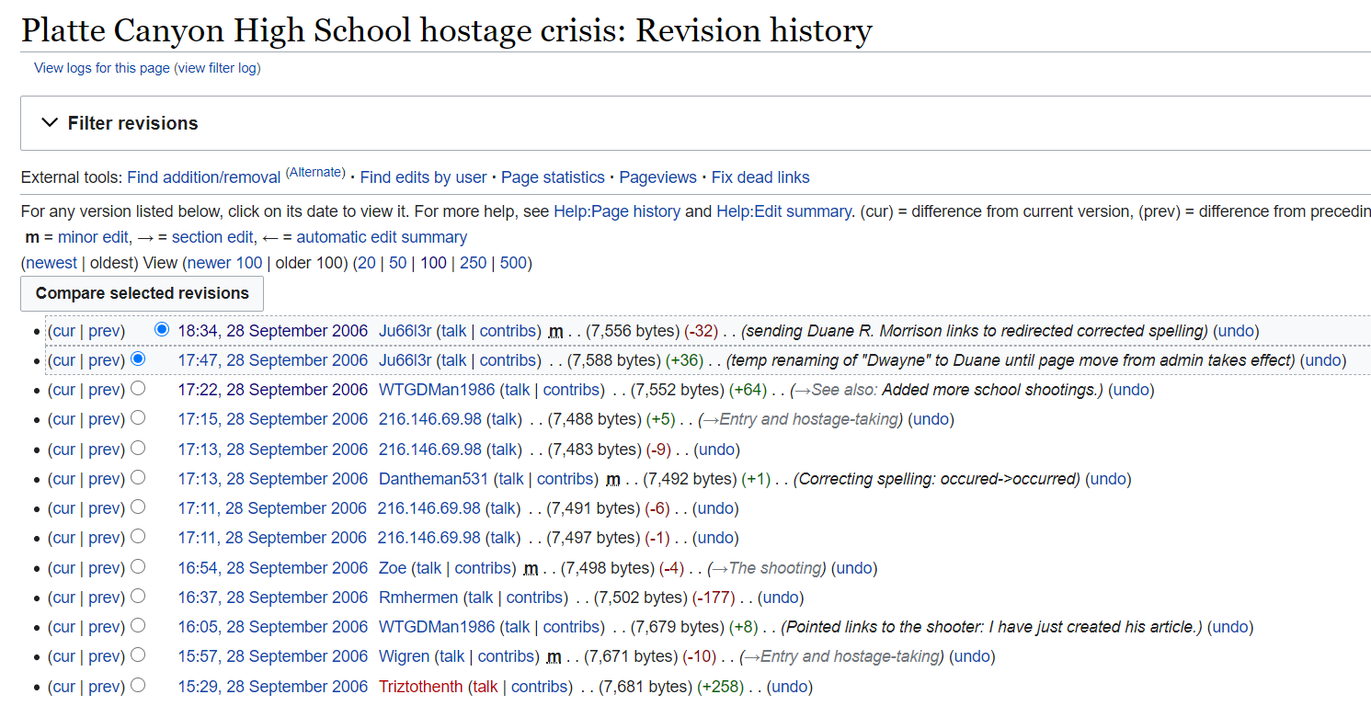Click cur on the 17:22 row
Screen dimensions: 1371x706
click(63, 390)
